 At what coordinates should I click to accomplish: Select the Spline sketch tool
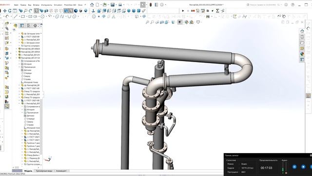coord(62,17)
